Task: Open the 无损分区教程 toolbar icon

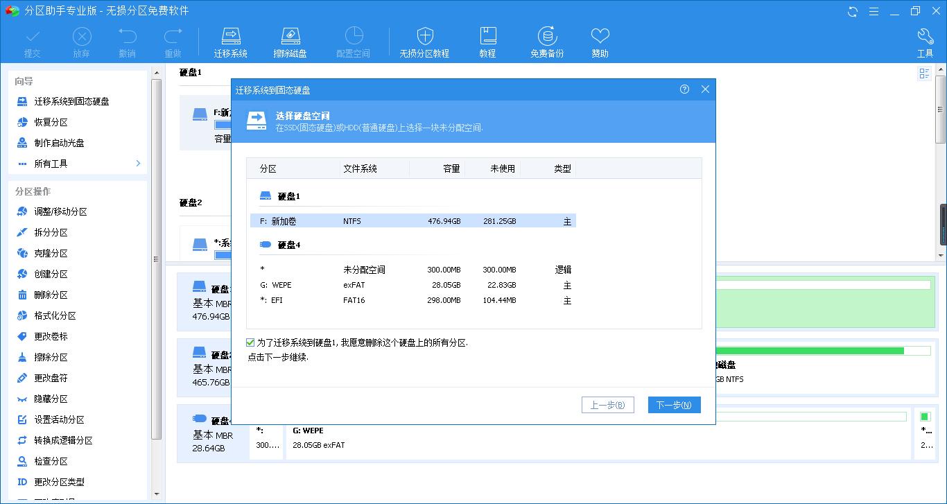Action: (x=424, y=40)
